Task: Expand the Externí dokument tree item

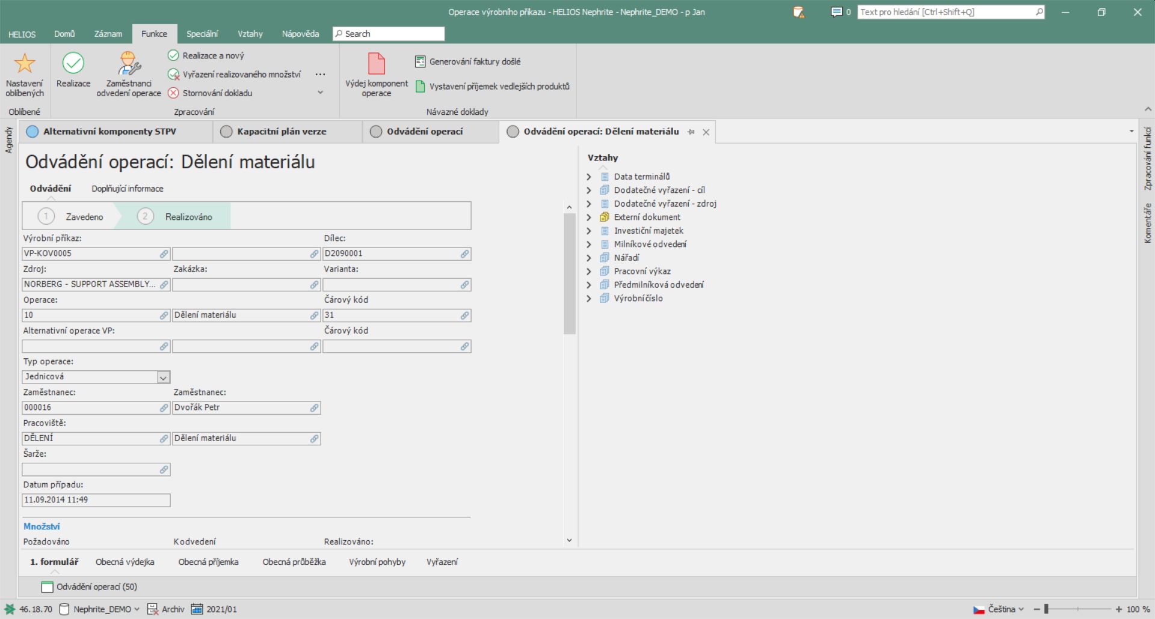Action: pyautogui.click(x=589, y=217)
